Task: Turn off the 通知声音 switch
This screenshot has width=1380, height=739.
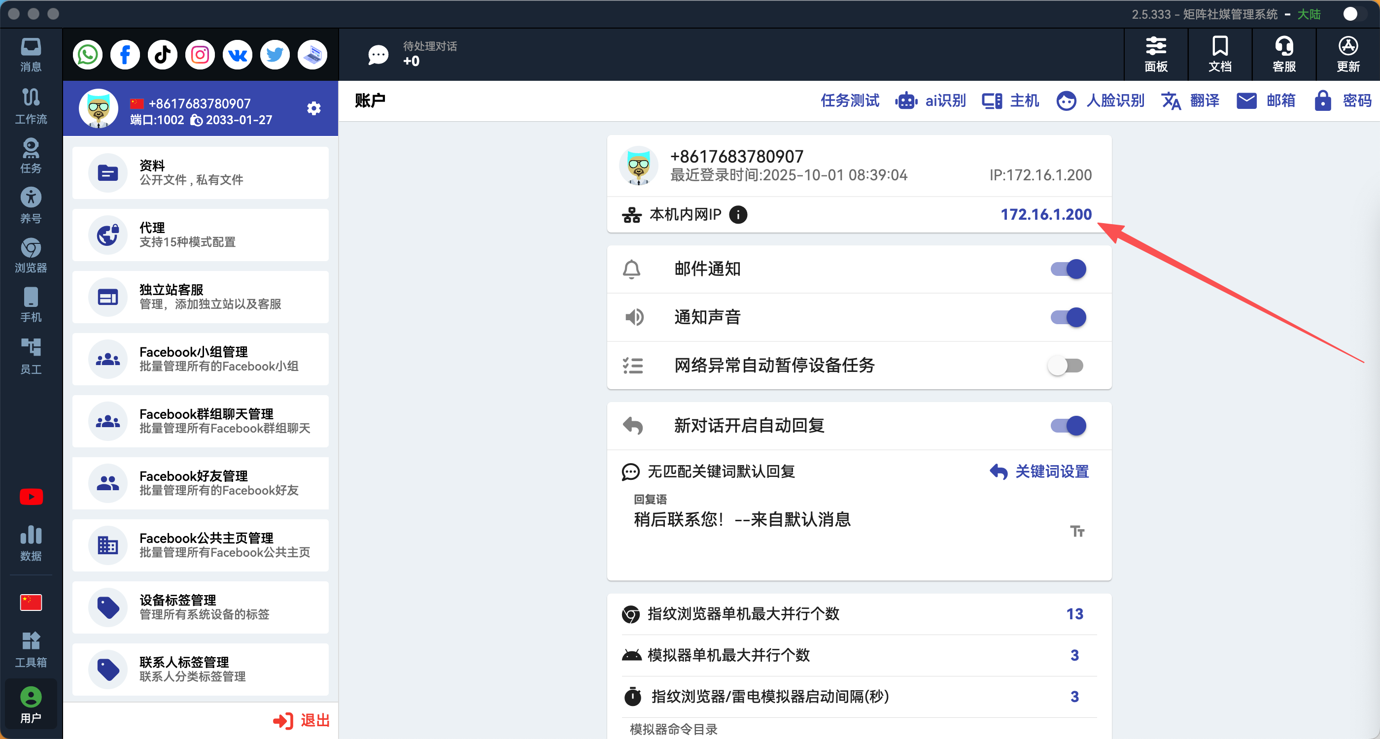Action: 1068,317
